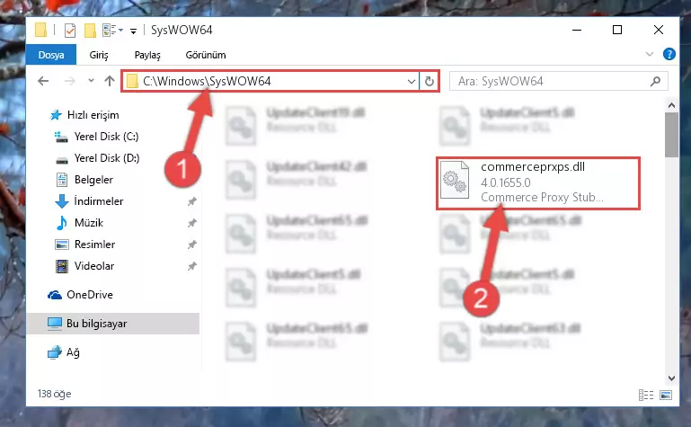
Task: Go back with the left arrow
Action: [x=43, y=81]
